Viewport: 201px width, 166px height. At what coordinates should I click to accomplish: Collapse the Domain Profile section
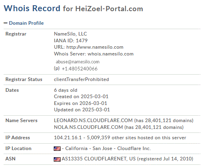(26, 23)
